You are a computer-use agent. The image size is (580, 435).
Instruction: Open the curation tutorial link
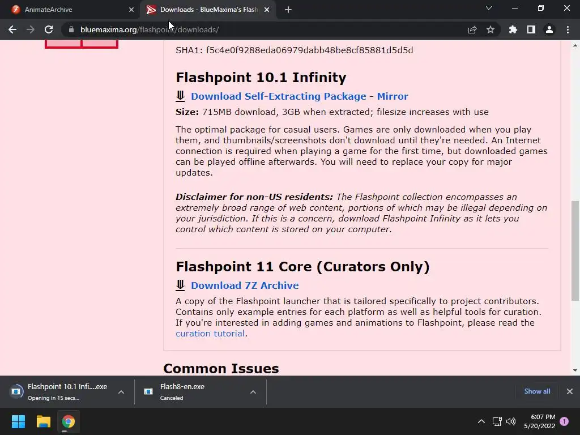click(x=210, y=333)
